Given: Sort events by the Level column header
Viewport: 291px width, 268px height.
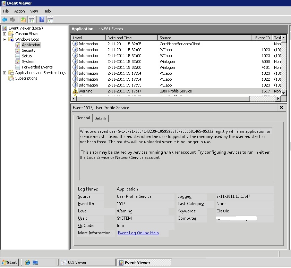Looking at the screenshot, I should [x=88, y=38].
